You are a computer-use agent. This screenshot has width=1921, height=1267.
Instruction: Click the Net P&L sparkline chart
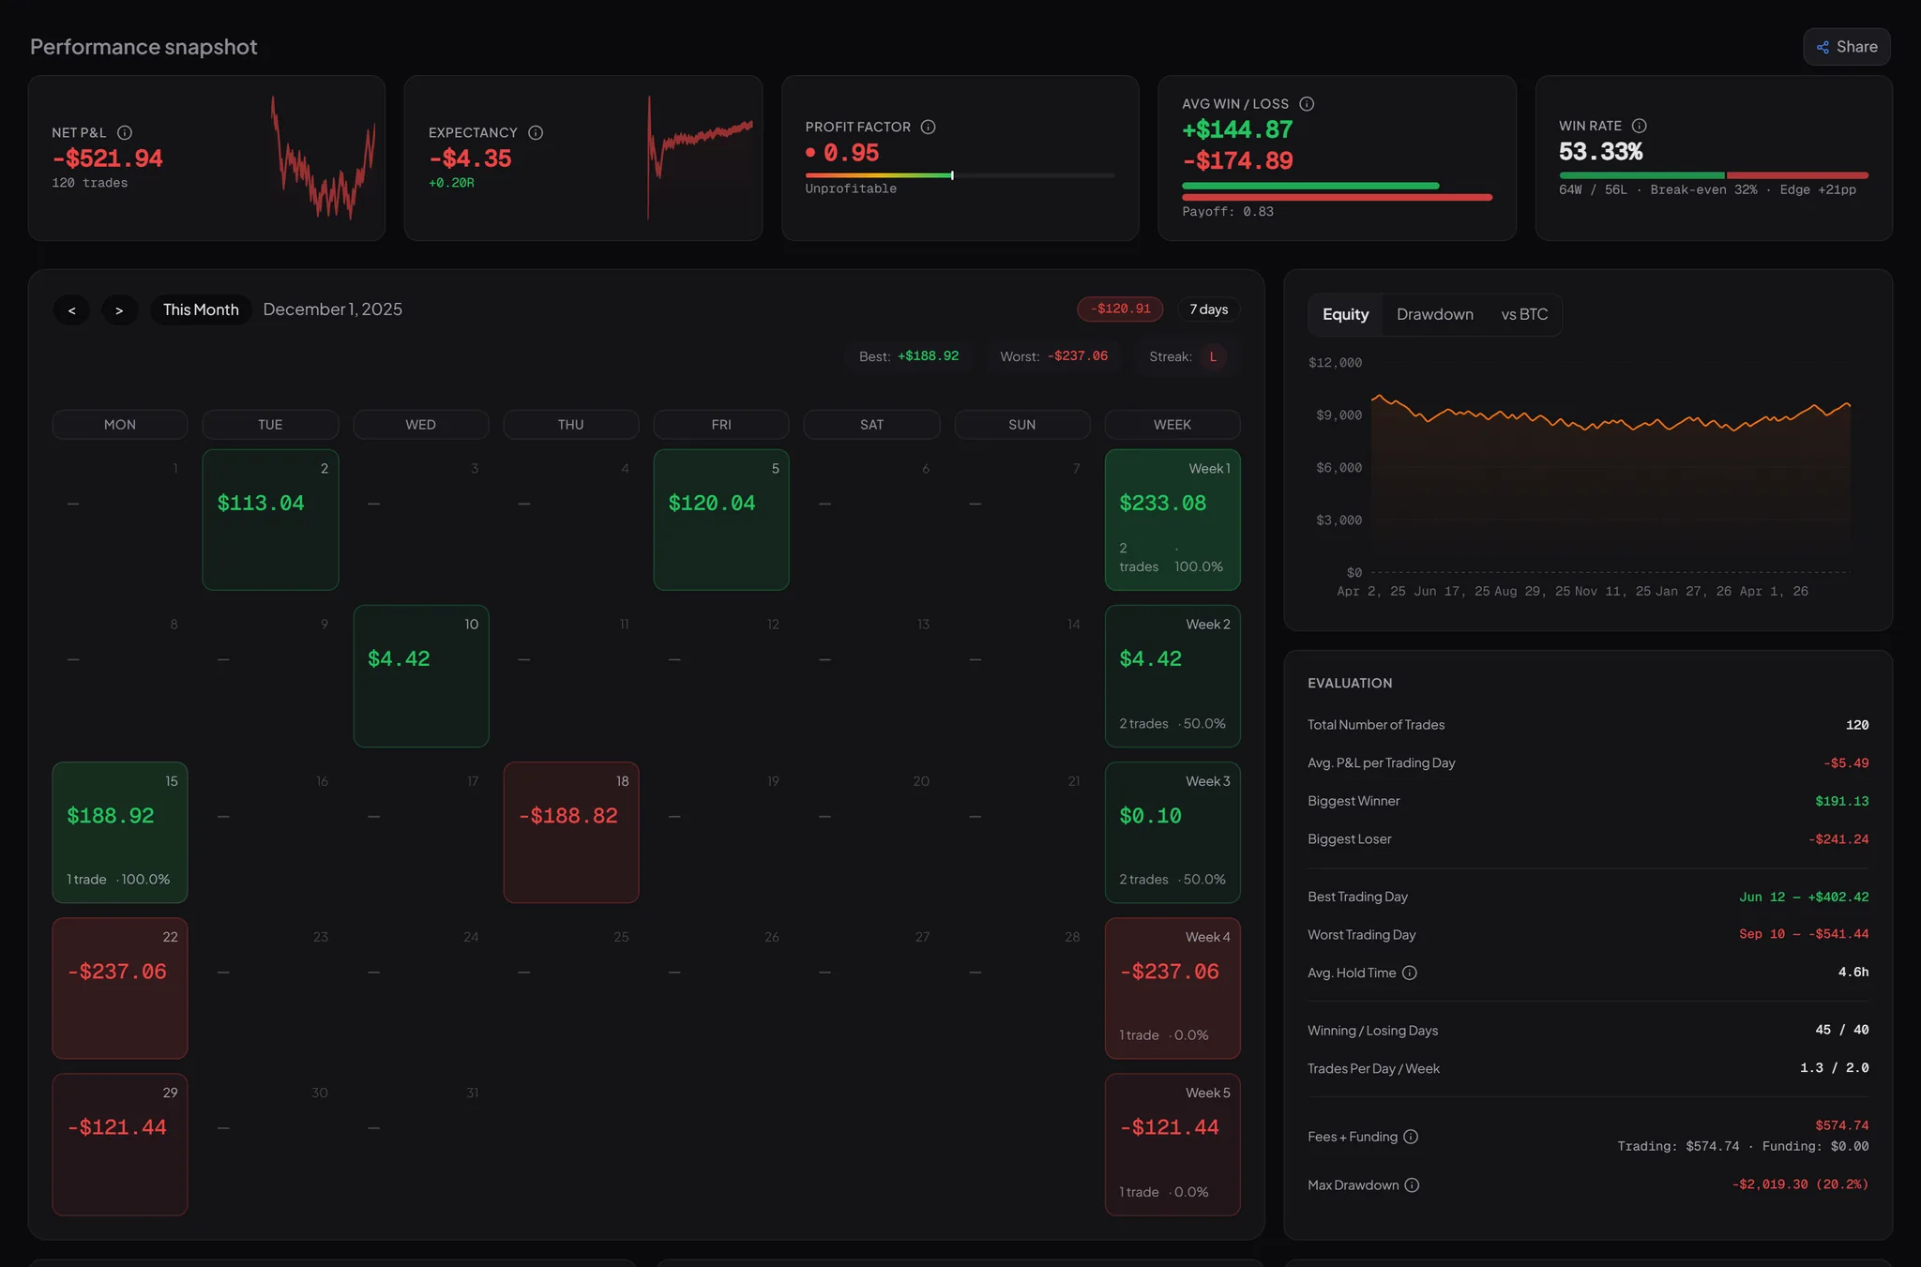click(323, 158)
